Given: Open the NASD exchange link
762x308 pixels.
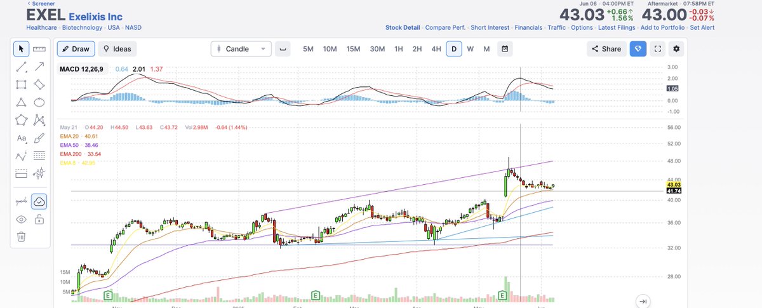Looking at the screenshot, I should click(133, 28).
